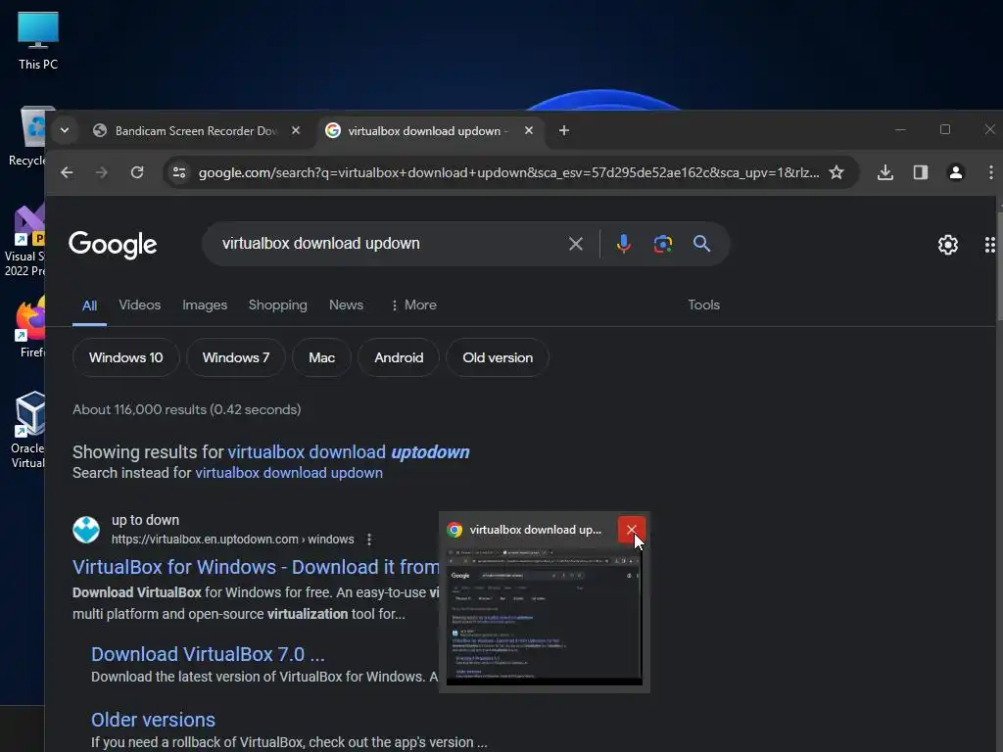The image size is (1003, 752).
Task: Open Google quick settings gear
Action: point(948,244)
